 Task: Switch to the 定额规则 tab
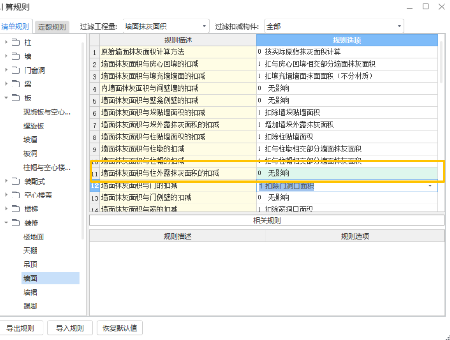click(x=52, y=27)
